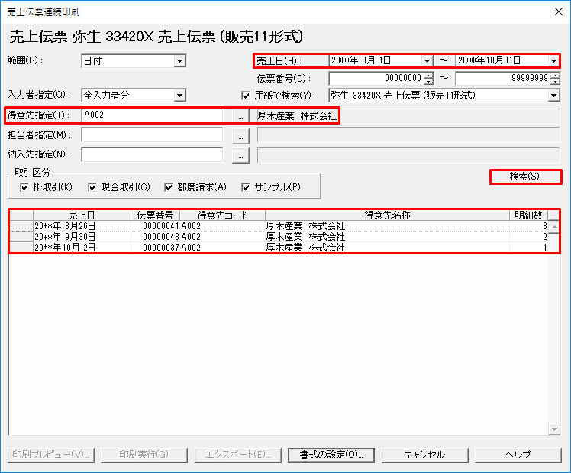Expand the 売上日 start date picker
The width and height of the screenshot is (571, 473).
click(x=427, y=60)
